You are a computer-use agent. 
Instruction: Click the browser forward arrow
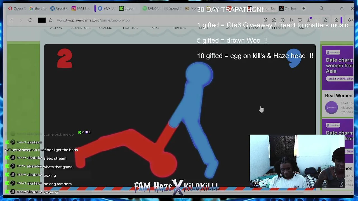pos(20,20)
